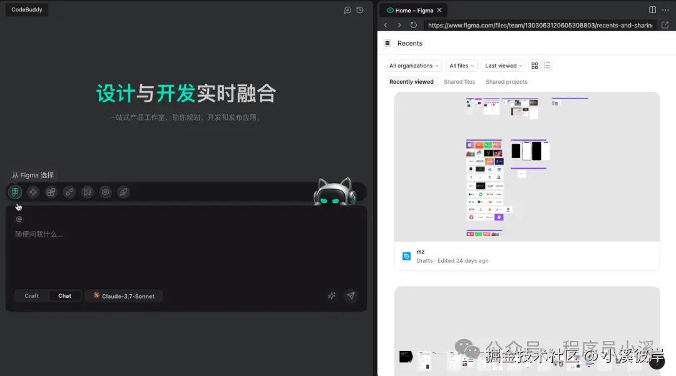Click the rocket deploy icon in toolbar
This screenshot has width=676, height=376.
pos(124,192)
